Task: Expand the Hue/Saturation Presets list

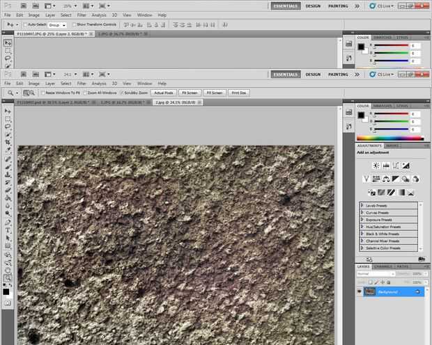Action: point(362,227)
